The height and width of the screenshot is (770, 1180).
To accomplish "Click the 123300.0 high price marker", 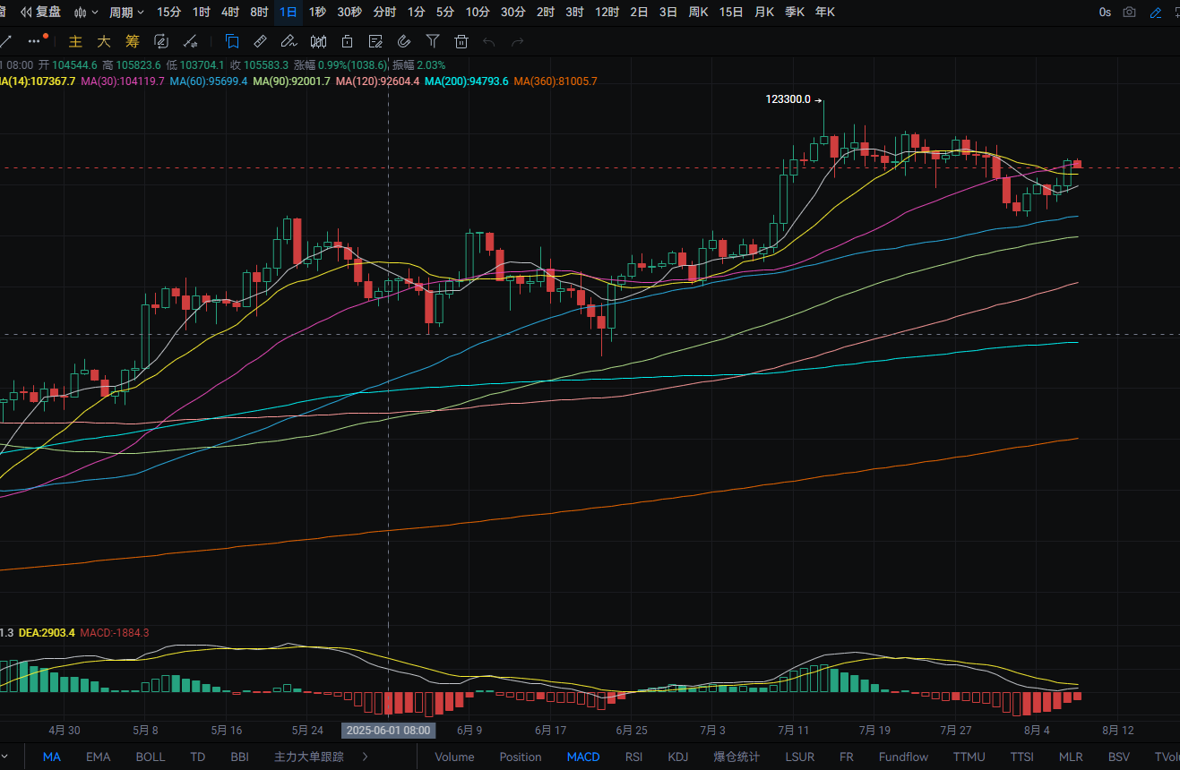I will [788, 100].
